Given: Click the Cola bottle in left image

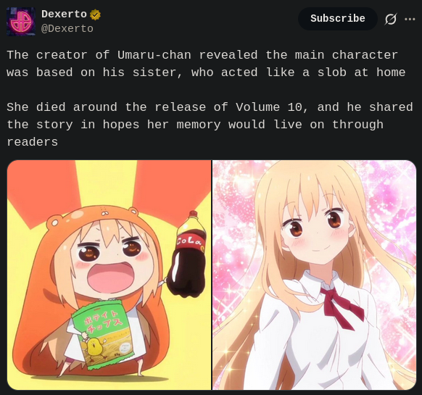Looking at the screenshot, I should 189,254.
